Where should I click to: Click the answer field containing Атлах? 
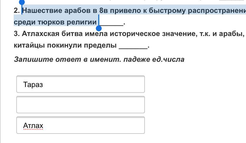[x=80, y=125]
